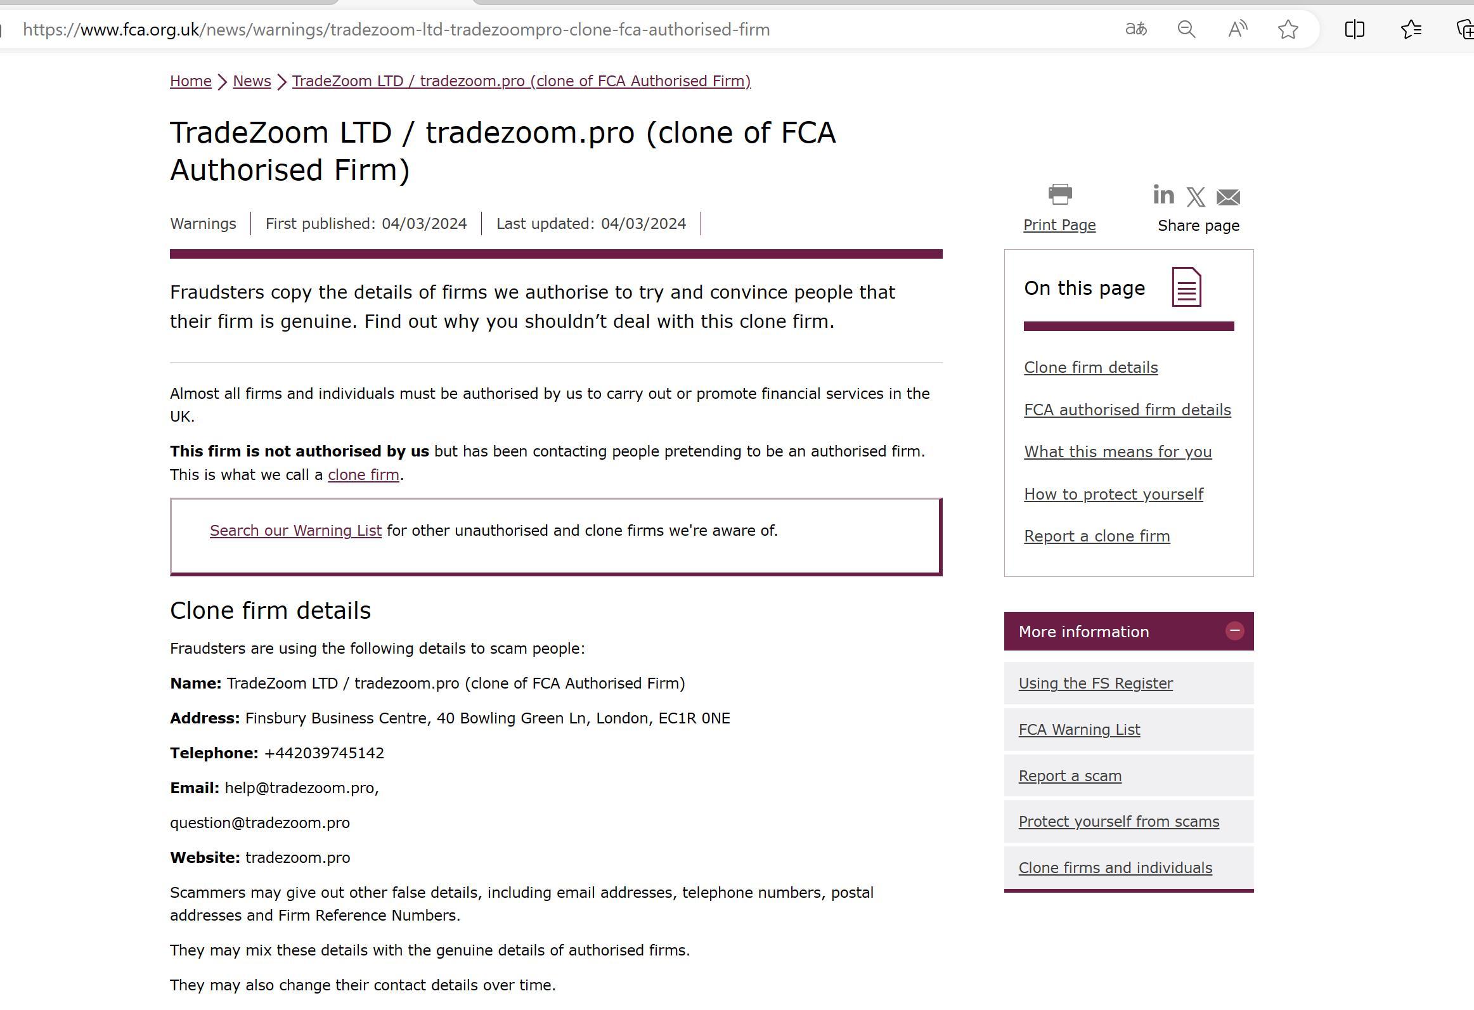The width and height of the screenshot is (1474, 1010).
Task: Open Report a scam link
Action: (x=1070, y=776)
